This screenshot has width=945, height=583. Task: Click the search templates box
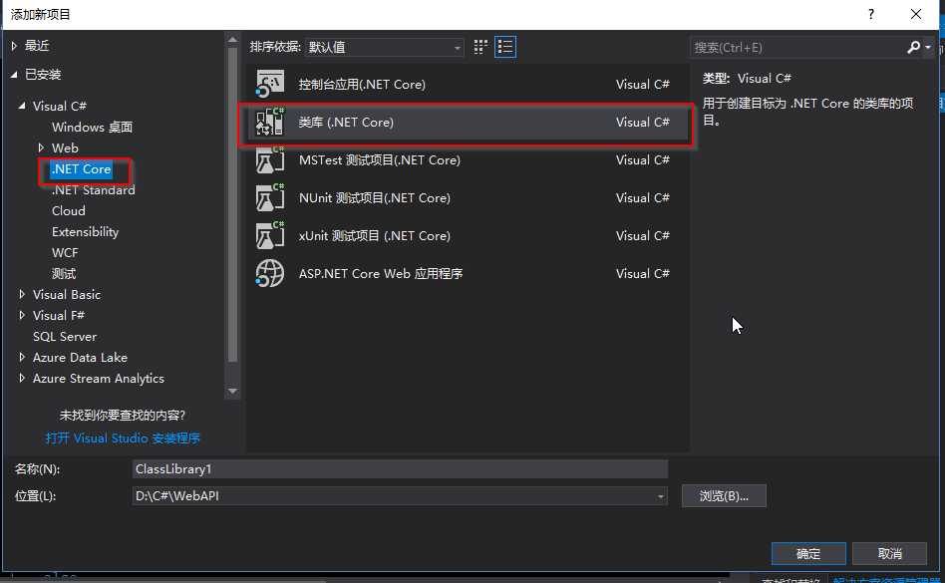[x=796, y=47]
